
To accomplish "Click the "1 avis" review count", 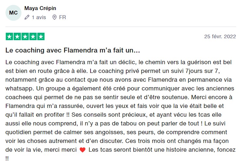I will pyautogui.click(x=39, y=17).
